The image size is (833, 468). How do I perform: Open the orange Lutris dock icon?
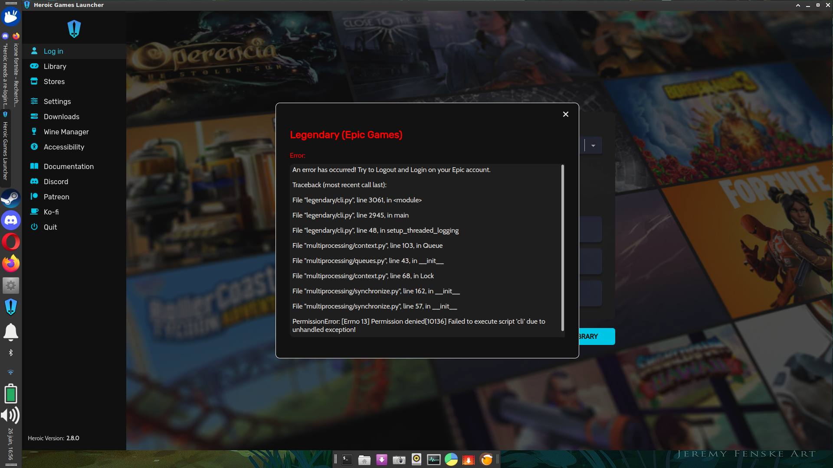[x=486, y=459]
